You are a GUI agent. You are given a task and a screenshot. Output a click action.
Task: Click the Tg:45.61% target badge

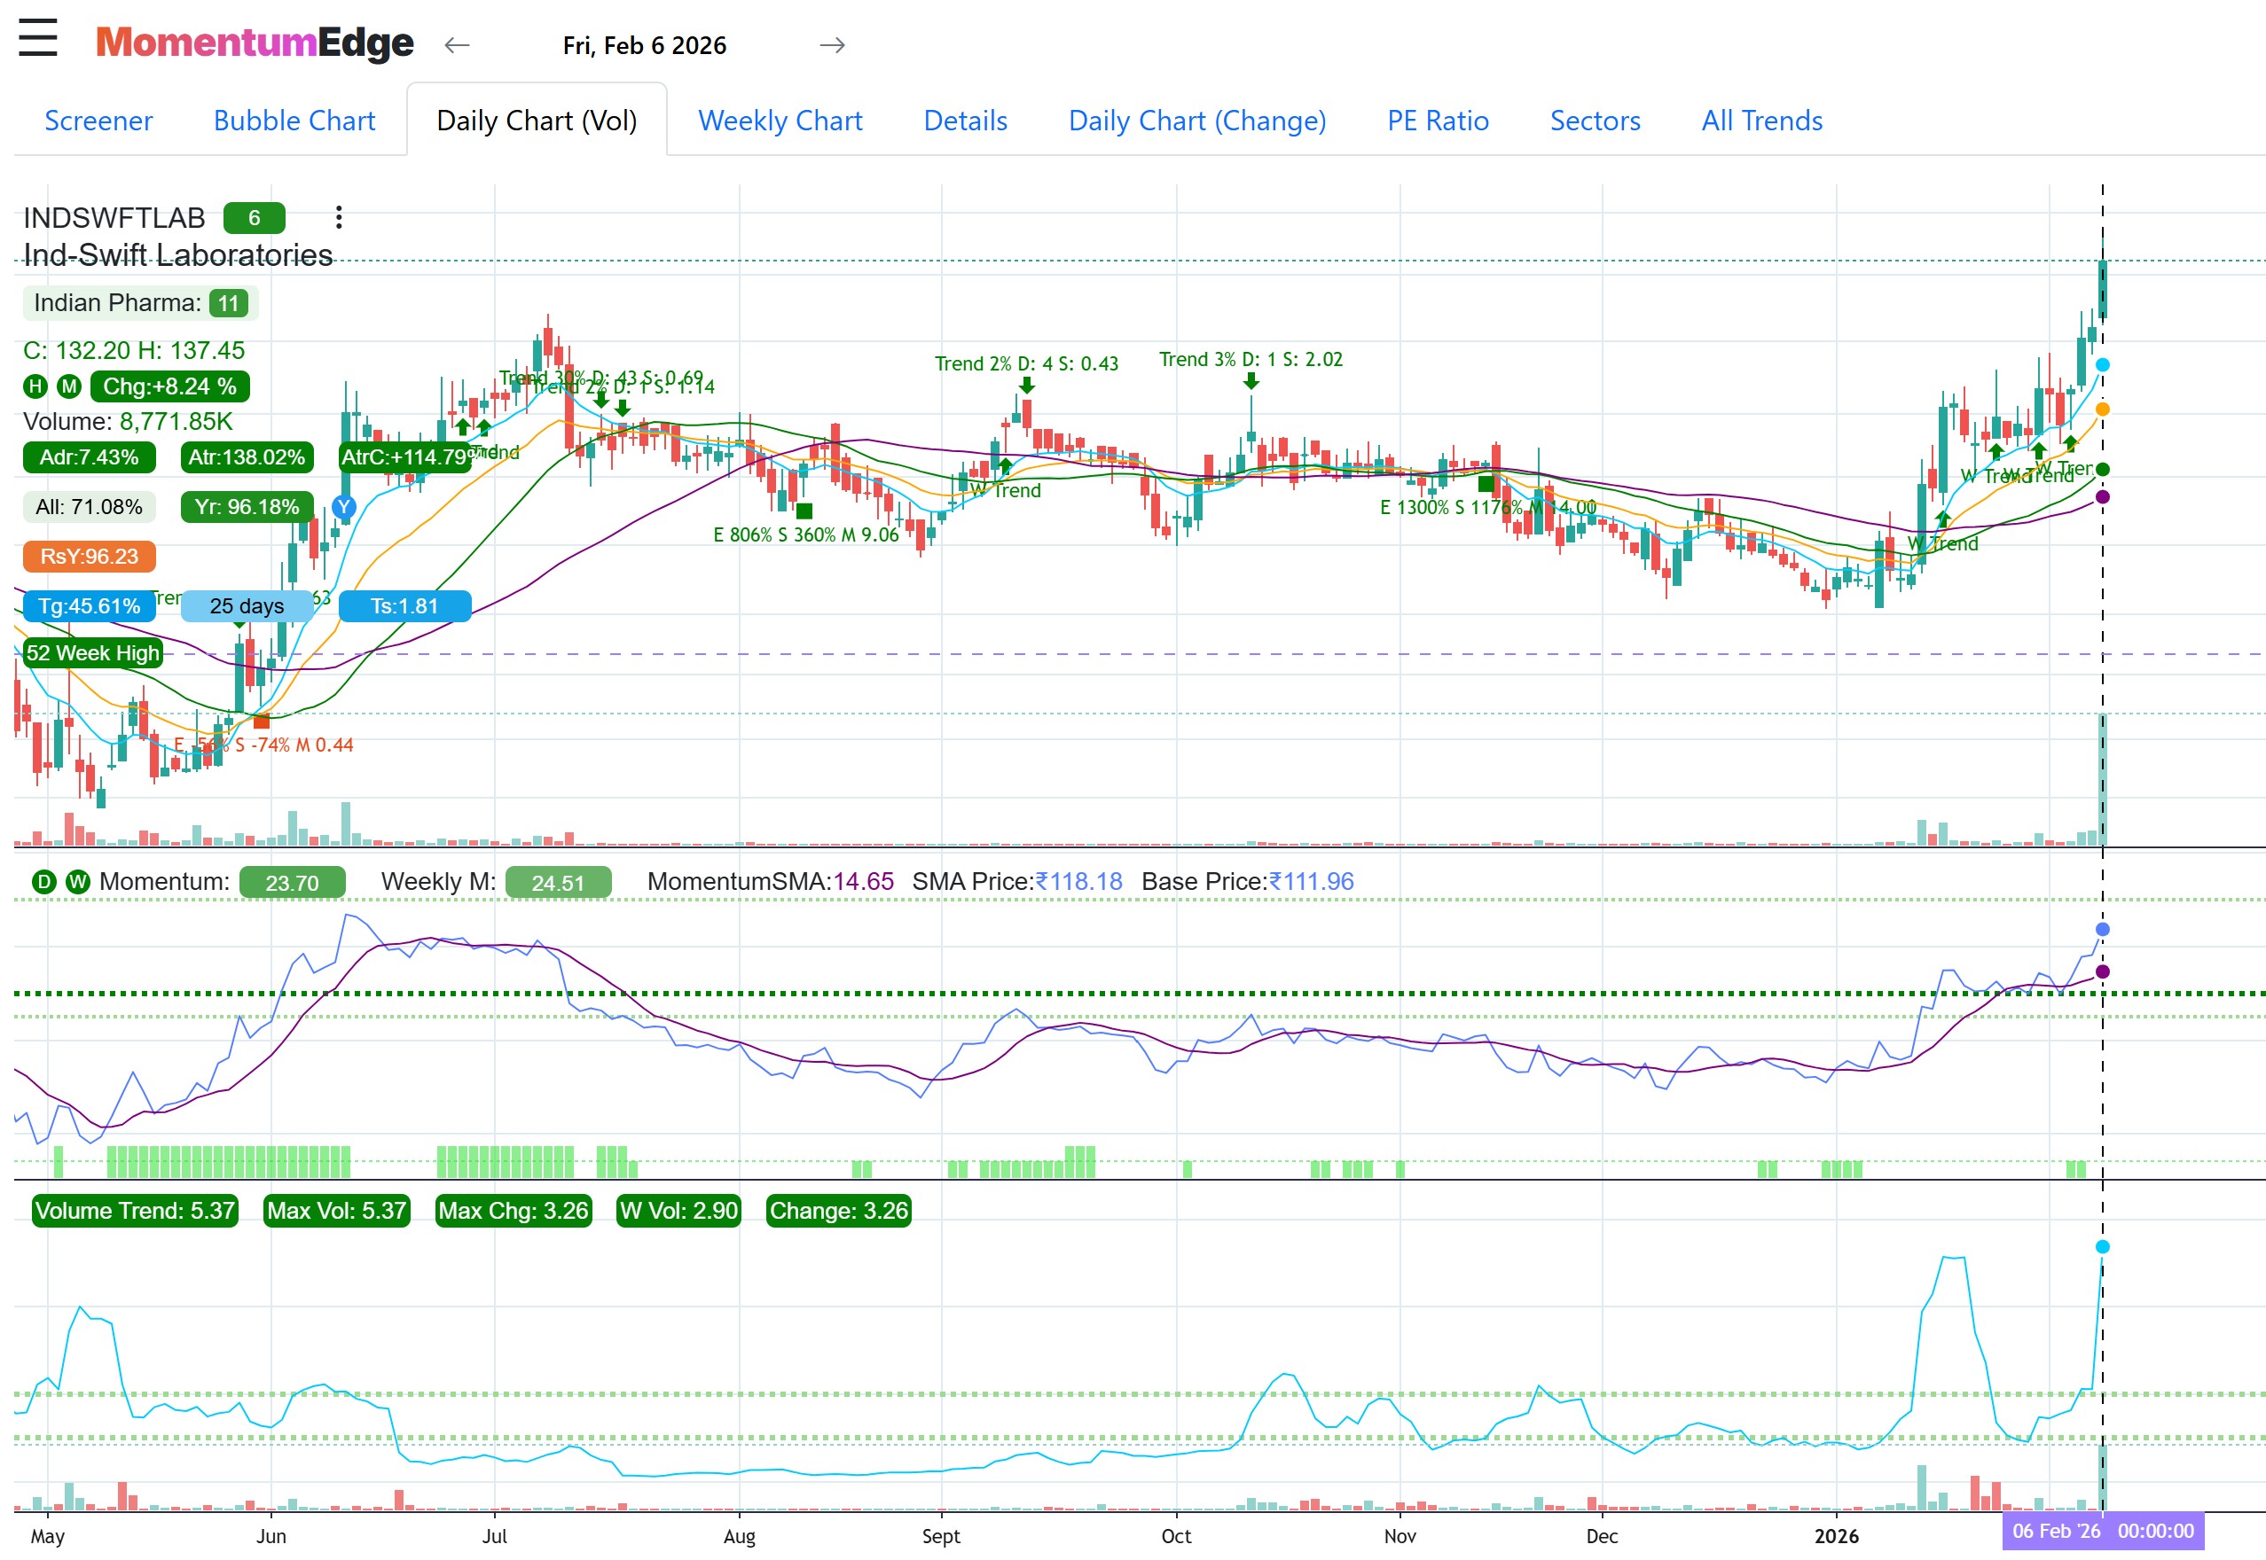click(x=88, y=606)
